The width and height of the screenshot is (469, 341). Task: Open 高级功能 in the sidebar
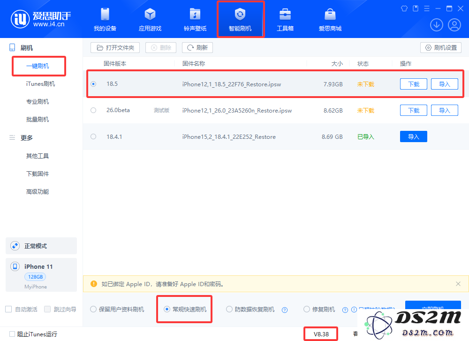tap(38, 192)
